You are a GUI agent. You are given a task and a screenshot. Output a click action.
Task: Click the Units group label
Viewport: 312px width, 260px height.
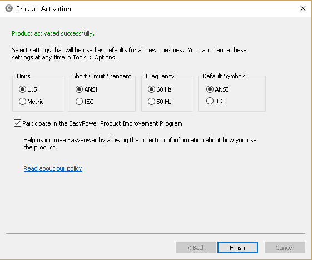(x=23, y=76)
